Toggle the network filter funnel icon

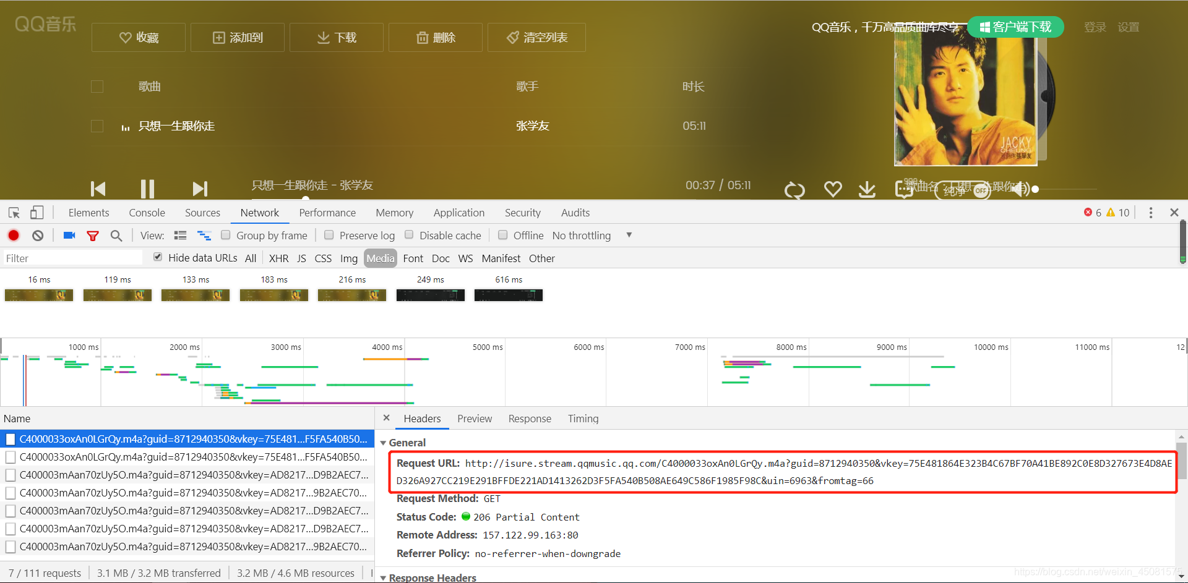[x=93, y=236]
